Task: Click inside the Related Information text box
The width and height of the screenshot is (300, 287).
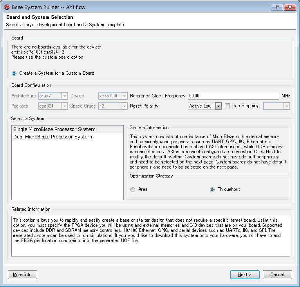Action: (x=150, y=246)
